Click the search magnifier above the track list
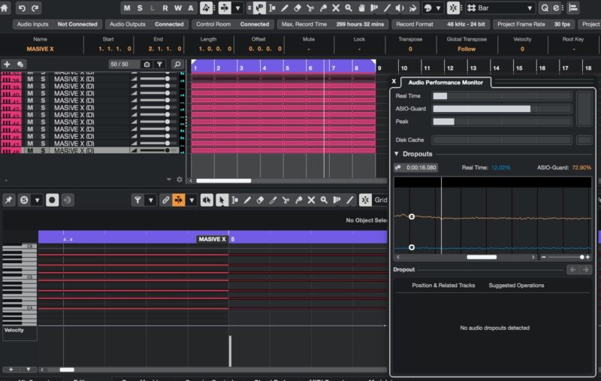The height and width of the screenshot is (381, 601). point(177,65)
